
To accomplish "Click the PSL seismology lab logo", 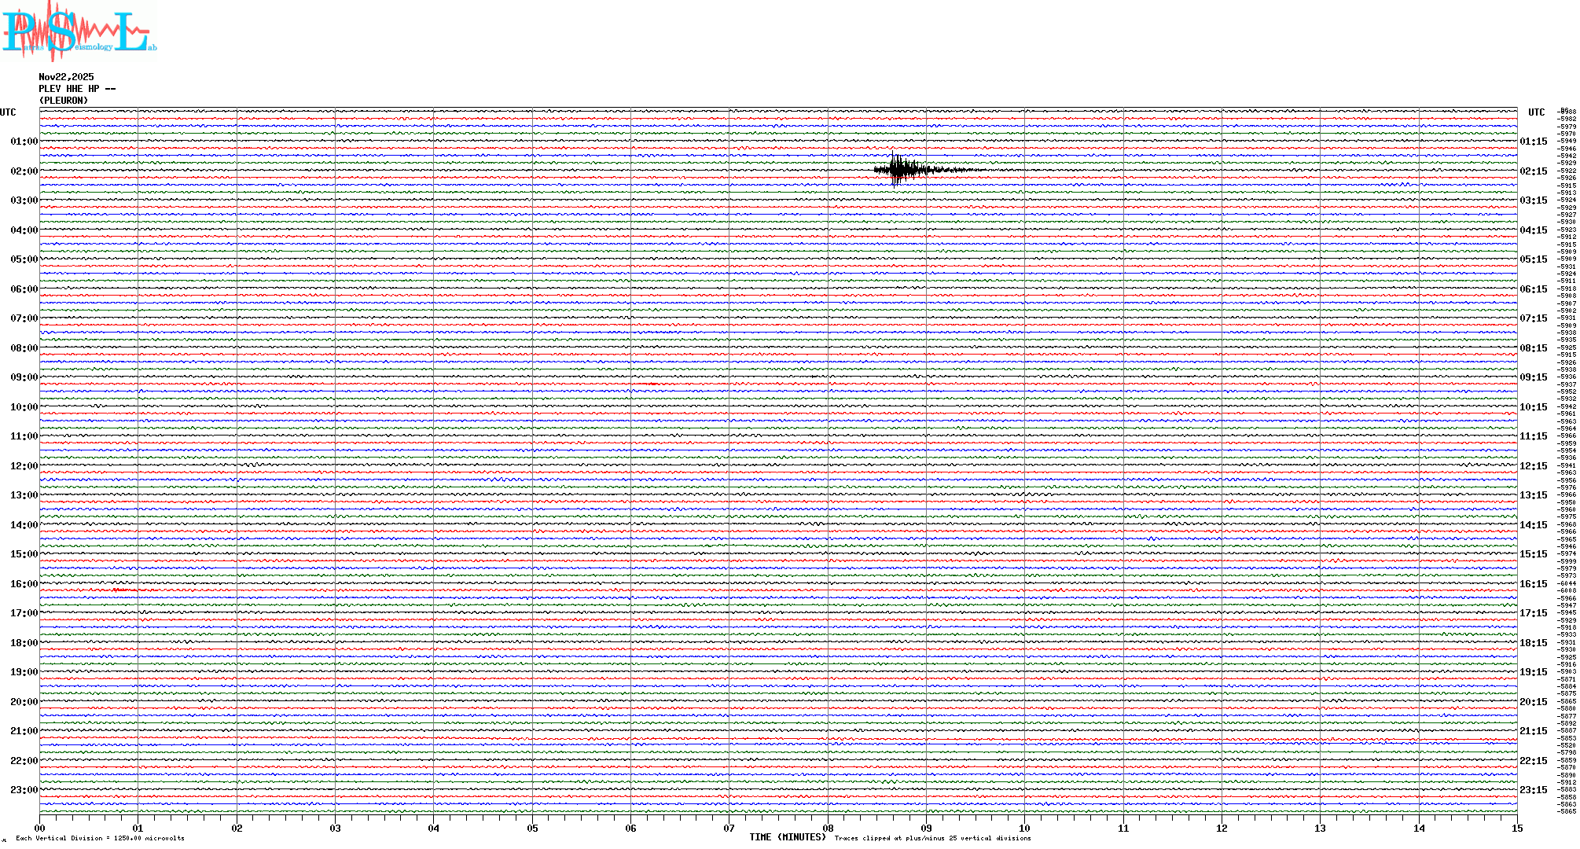I will point(79,30).
